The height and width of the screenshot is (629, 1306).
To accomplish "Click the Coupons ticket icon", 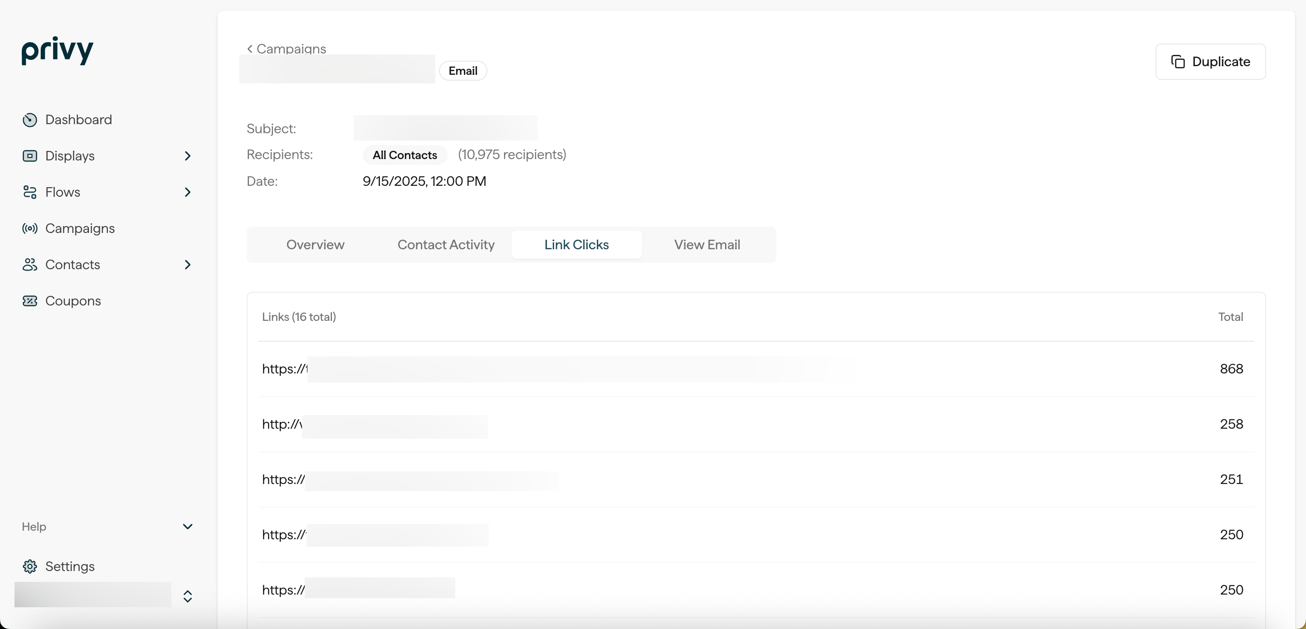I will (30, 301).
